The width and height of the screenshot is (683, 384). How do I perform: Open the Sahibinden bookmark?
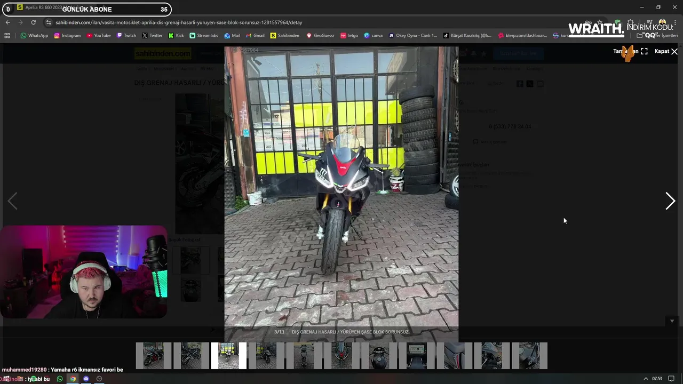[x=285, y=36]
